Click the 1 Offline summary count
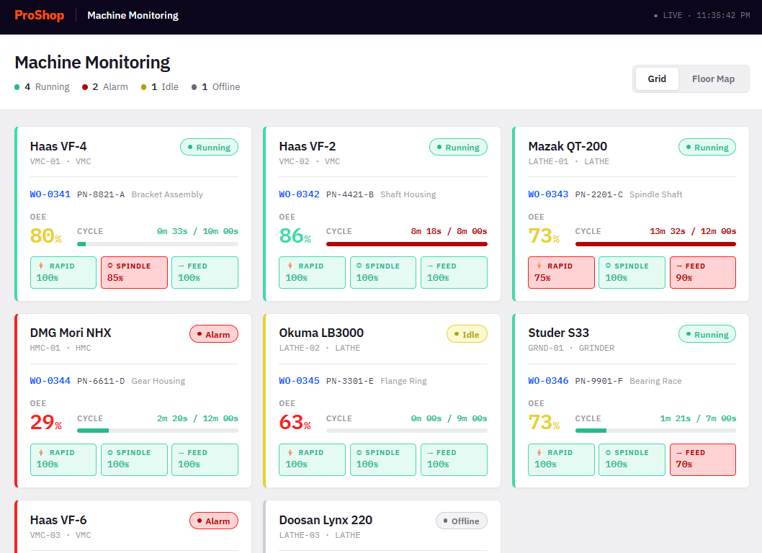Image resolution: width=762 pixels, height=553 pixels. (x=216, y=87)
